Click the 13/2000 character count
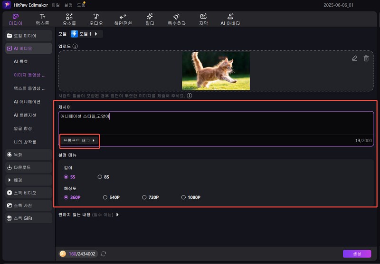This screenshot has height=264, width=380. 363,140
